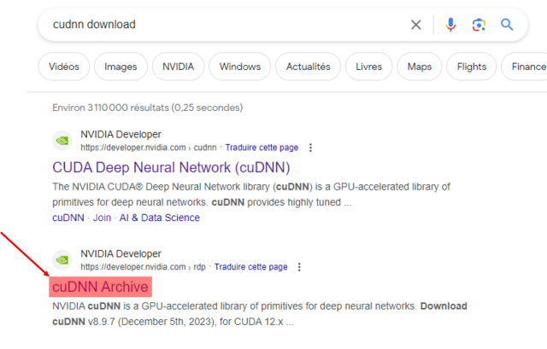This screenshot has height=349, width=547.
Task: Open three-dot menu for first result
Action: [x=310, y=148]
